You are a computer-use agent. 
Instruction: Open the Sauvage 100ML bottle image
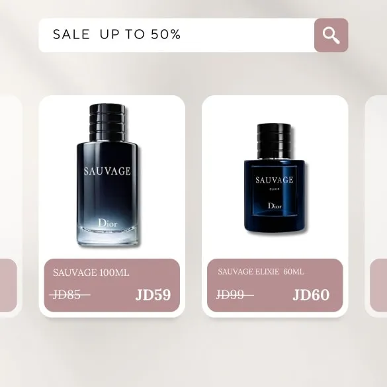click(107, 175)
